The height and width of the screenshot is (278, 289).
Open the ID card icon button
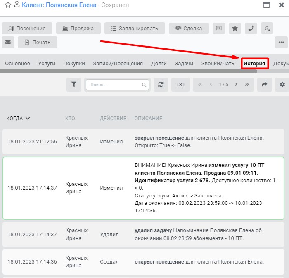point(219,29)
